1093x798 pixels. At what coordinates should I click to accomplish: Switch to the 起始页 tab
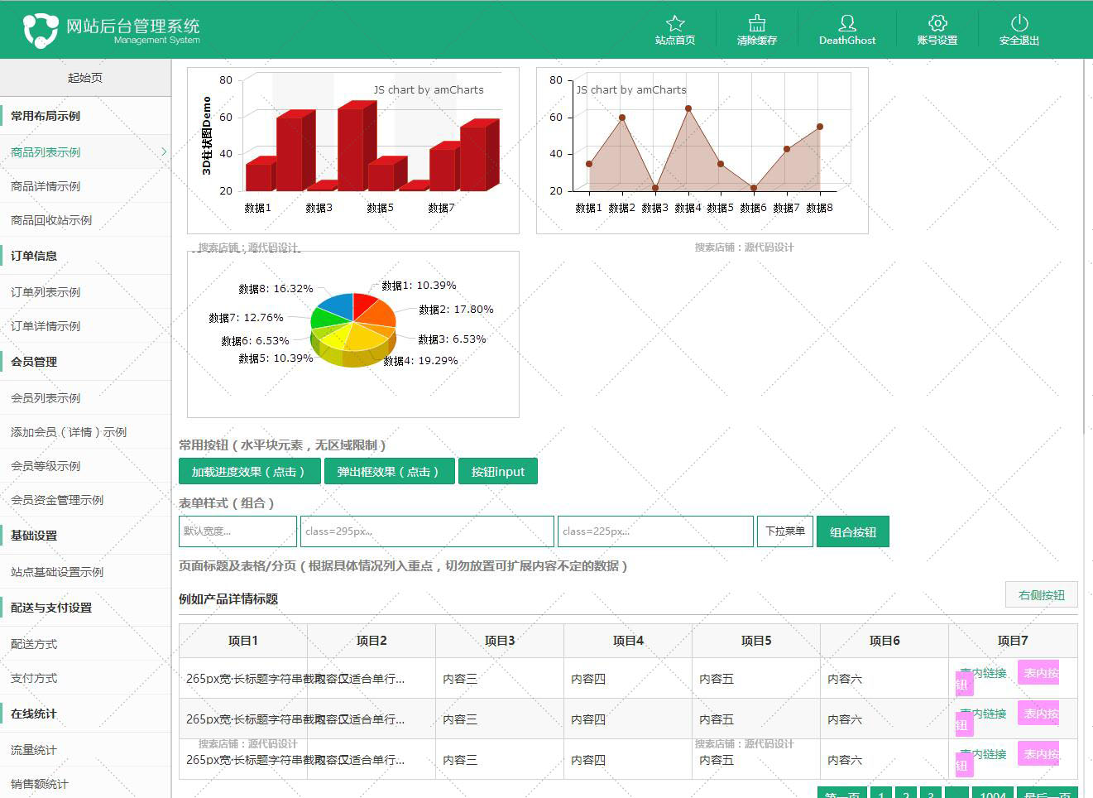click(x=85, y=78)
